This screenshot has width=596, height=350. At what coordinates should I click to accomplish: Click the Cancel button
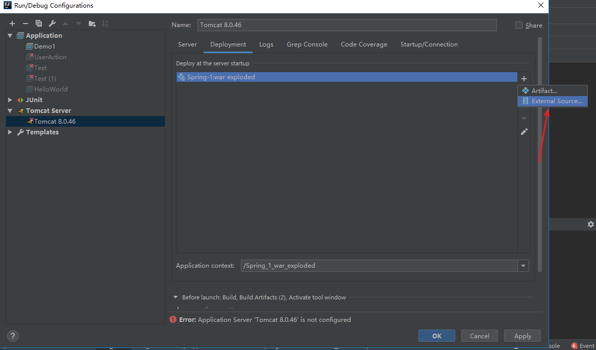tap(479, 336)
